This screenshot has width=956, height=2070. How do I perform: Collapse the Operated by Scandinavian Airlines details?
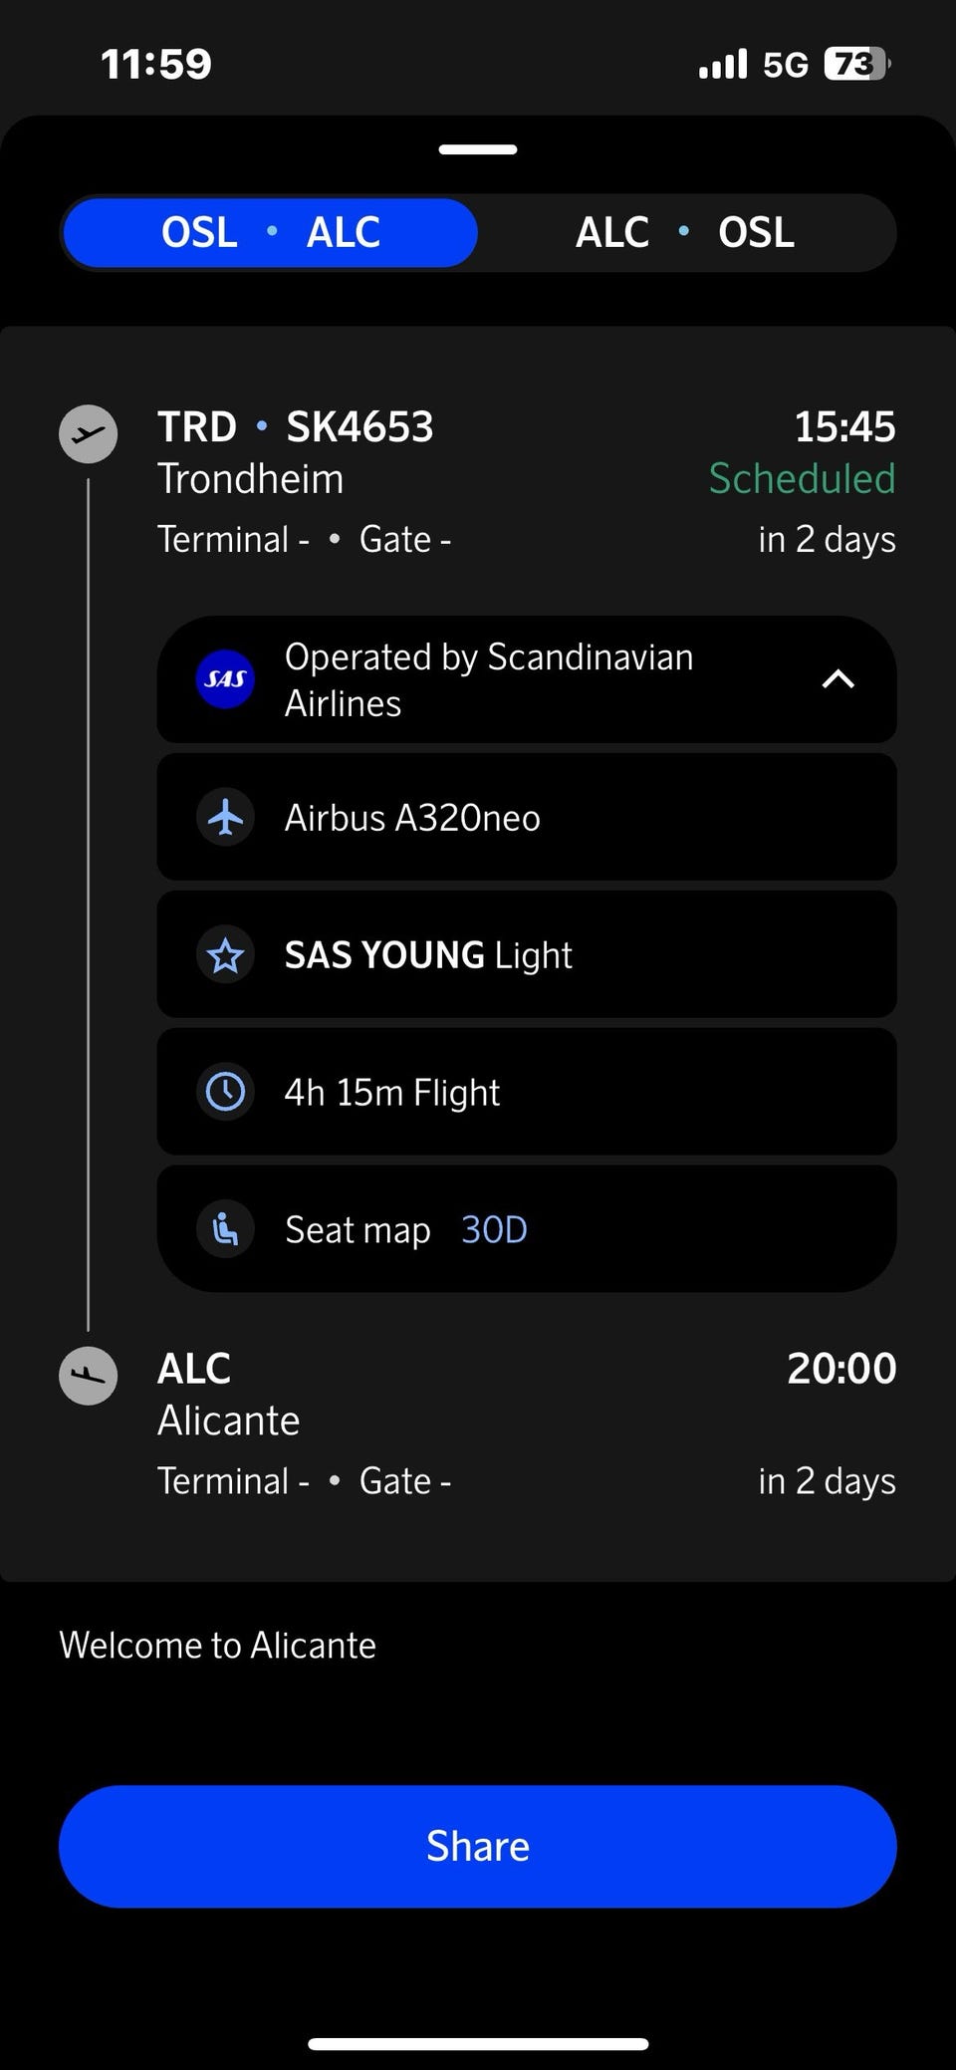[838, 679]
